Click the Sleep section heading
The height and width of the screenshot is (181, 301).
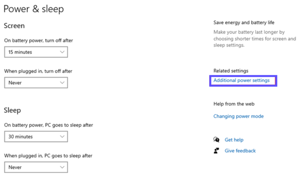(x=12, y=110)
